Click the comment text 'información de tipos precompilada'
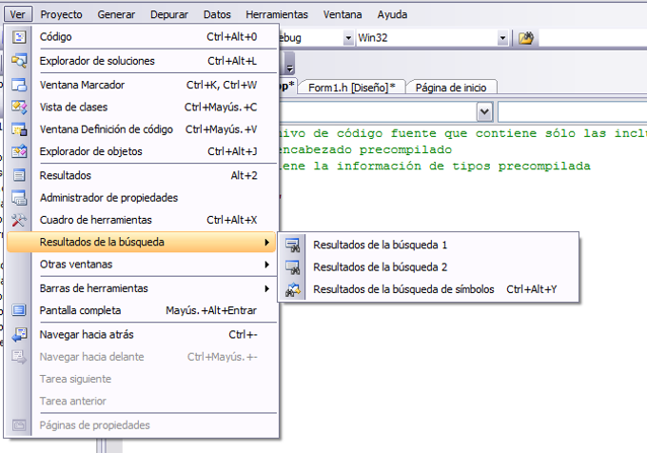 pos(463,166)
